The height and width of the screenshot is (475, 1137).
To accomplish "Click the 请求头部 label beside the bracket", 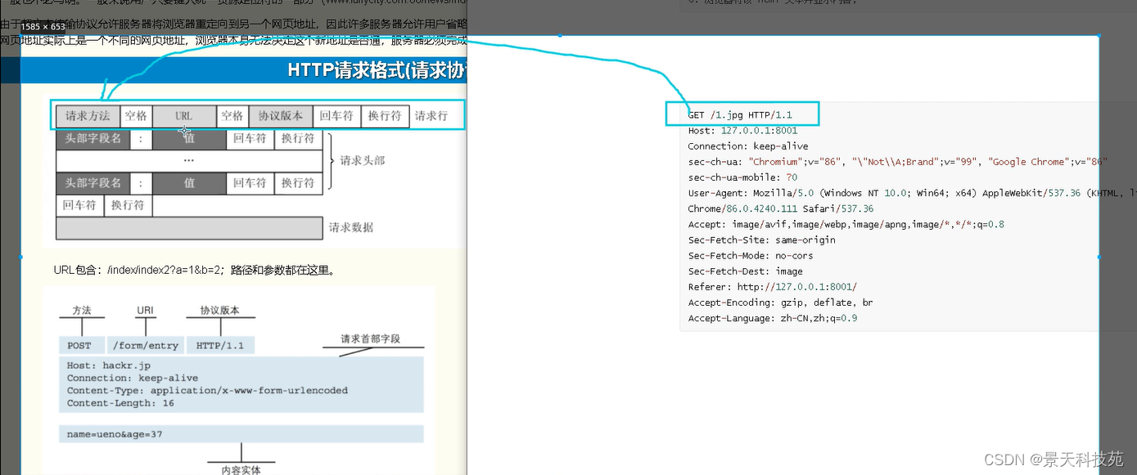I will pos(362,160).
